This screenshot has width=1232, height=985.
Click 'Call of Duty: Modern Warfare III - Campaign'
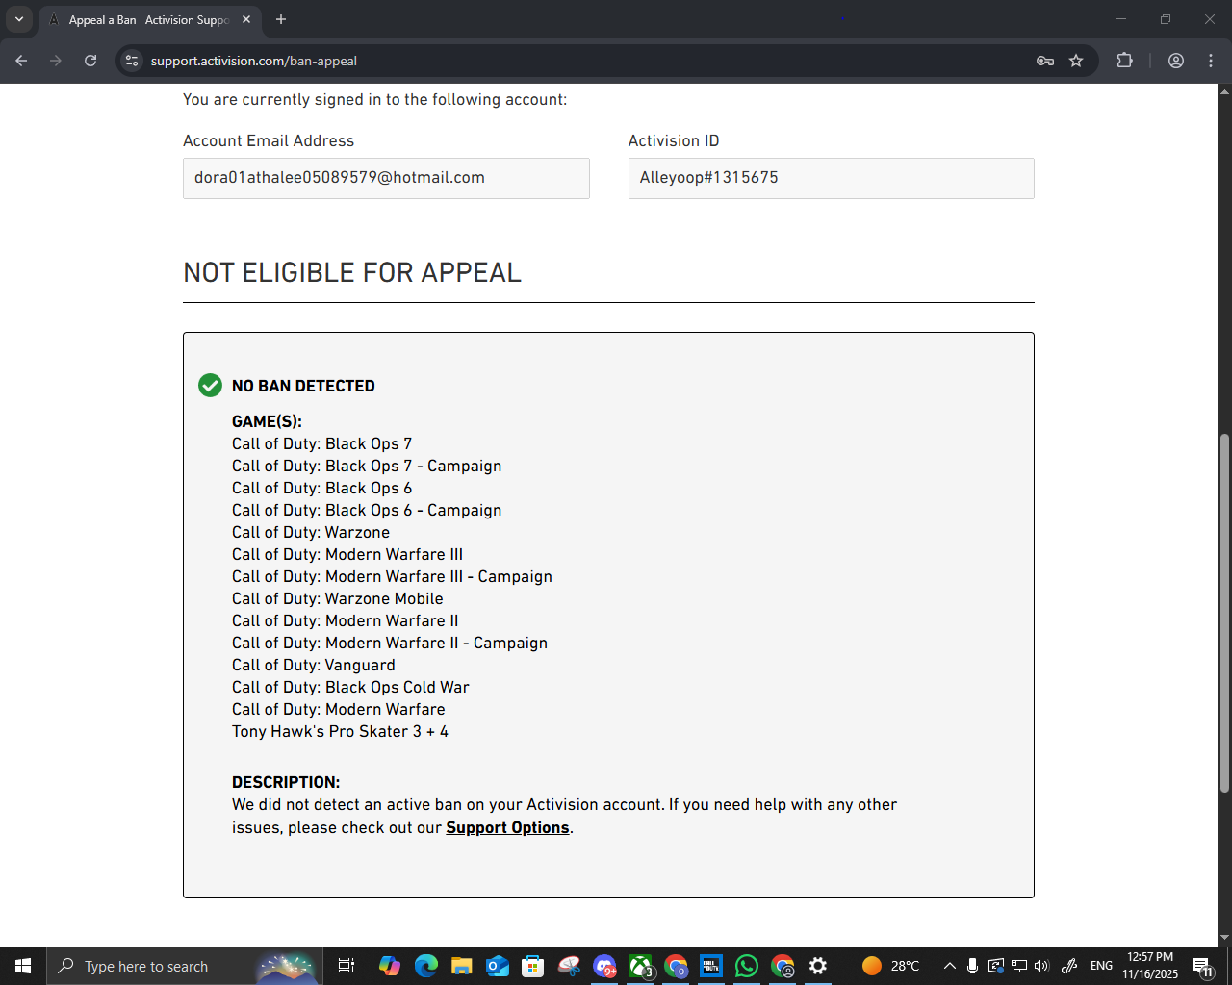pos(392,576)
